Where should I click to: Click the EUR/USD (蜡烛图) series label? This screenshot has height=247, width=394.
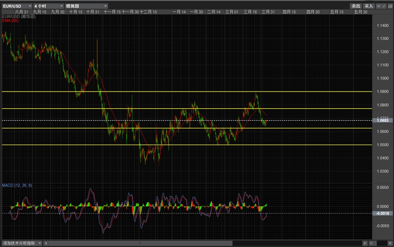(x=19, y=17)
